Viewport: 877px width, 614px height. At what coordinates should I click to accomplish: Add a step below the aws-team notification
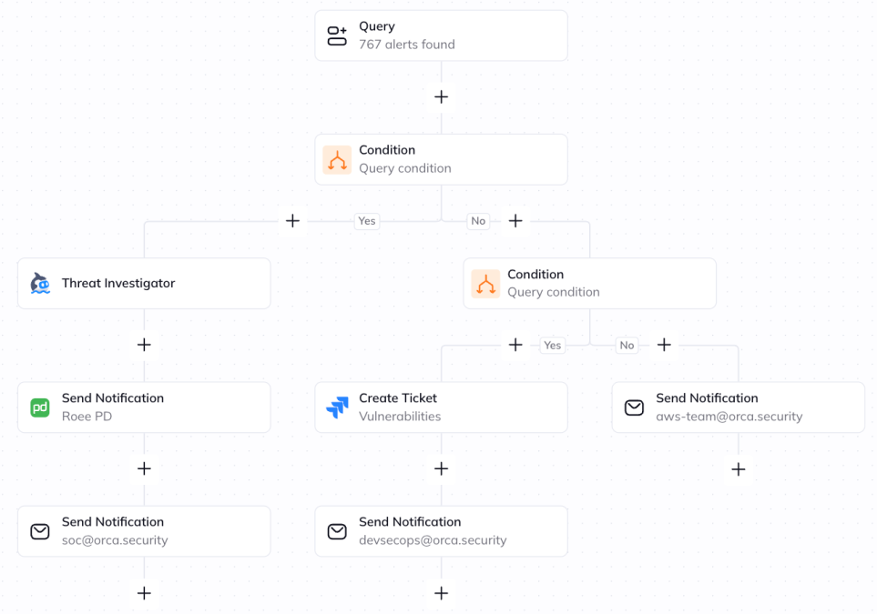[x=739, y=469]
